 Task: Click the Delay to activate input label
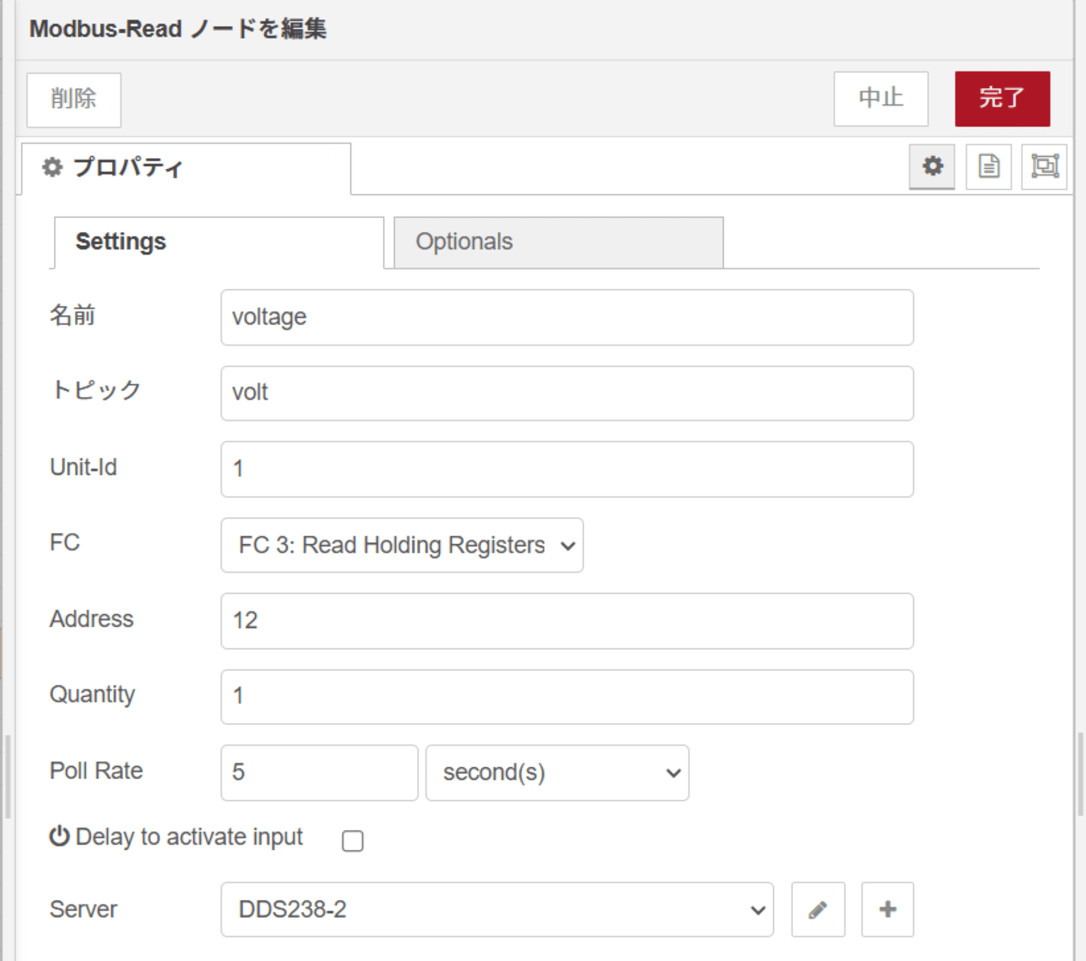click(189, 837)
